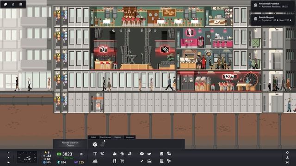Open the contracts document icon
The width and height of the screenshot is (296, 166).
161,154
